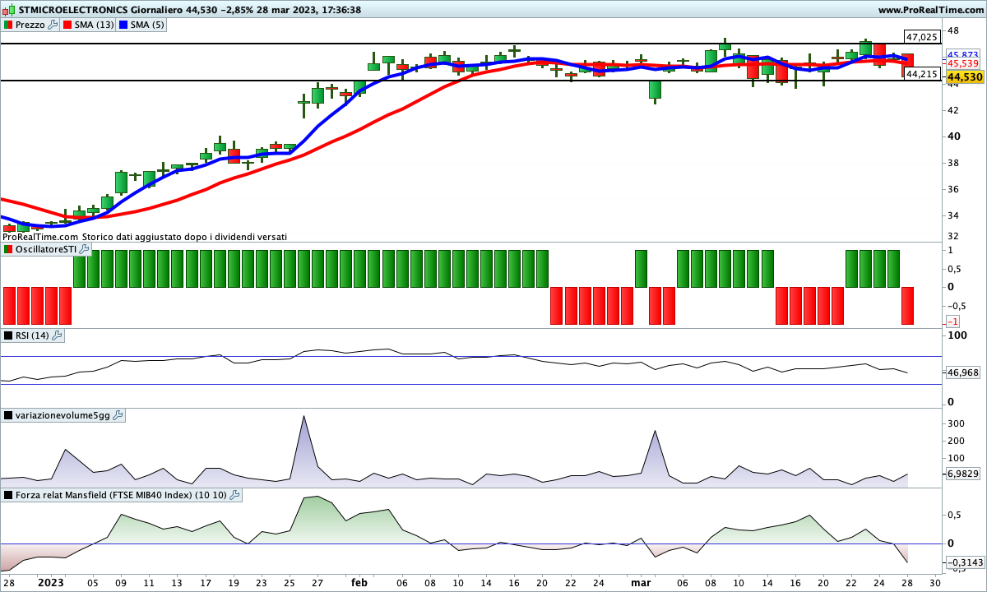Click the 'feb' marker on time axis
Image resolution: width=987 pixels, height=592 pixels.
[x=359, y=582]
